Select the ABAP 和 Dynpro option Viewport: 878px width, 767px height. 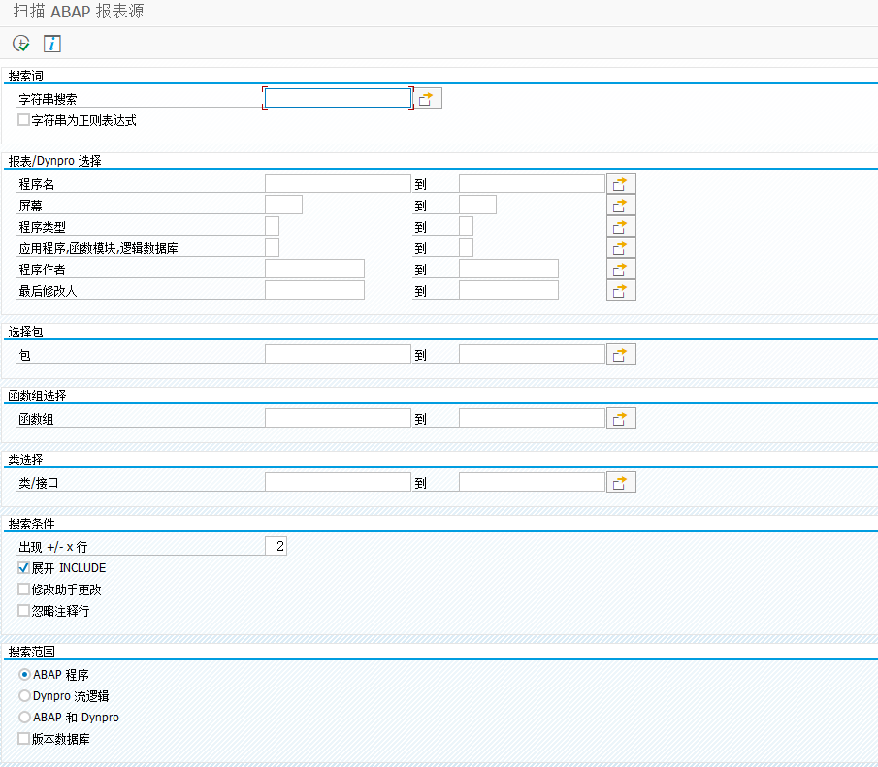[23, 717]
